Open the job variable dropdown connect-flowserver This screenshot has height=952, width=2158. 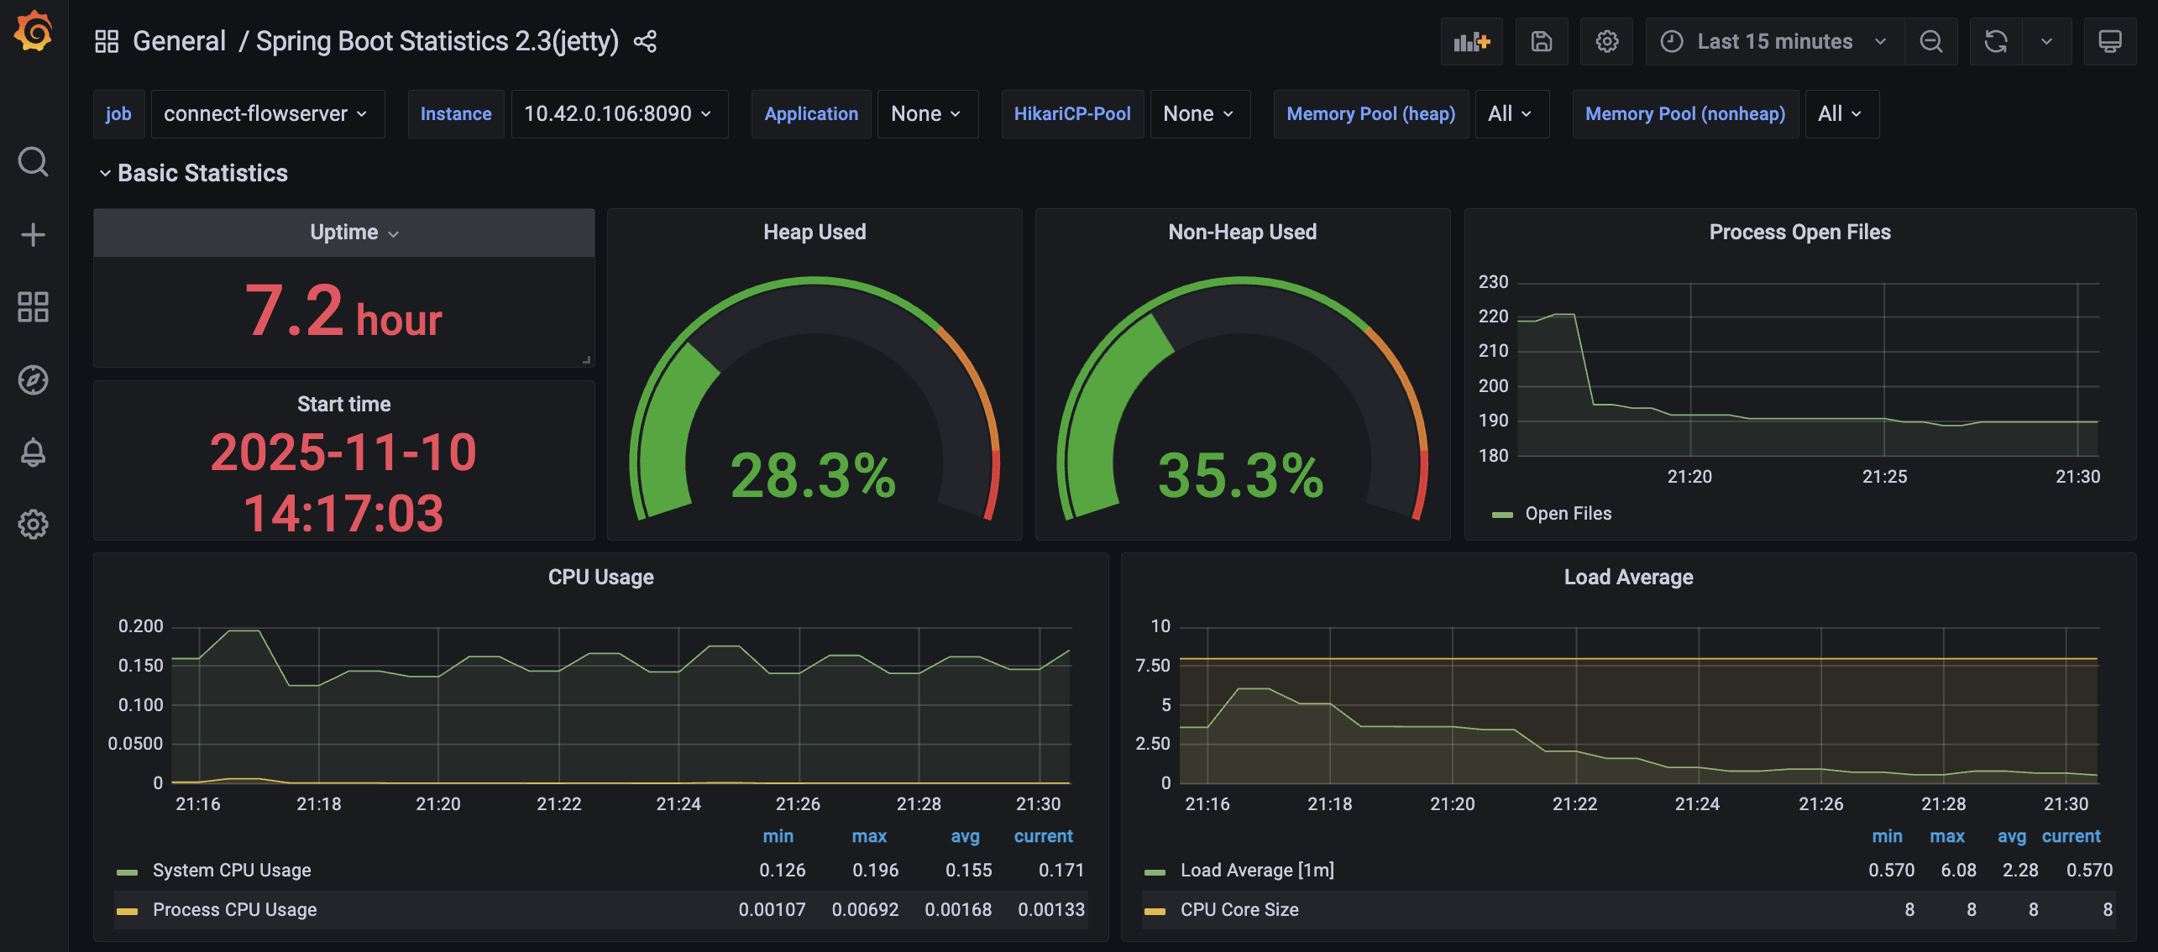point(267,113)
